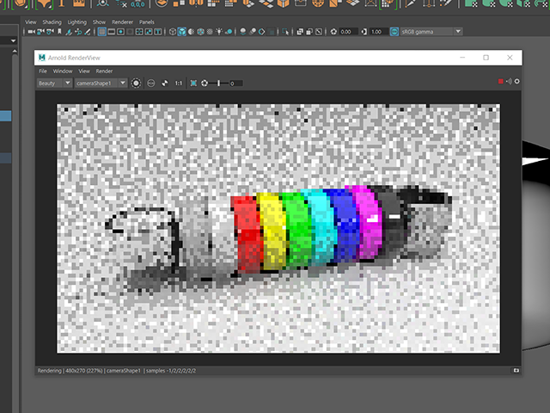
Task: Click the camera attributes icon in viewport toolbar
Action: click(50, 32)
